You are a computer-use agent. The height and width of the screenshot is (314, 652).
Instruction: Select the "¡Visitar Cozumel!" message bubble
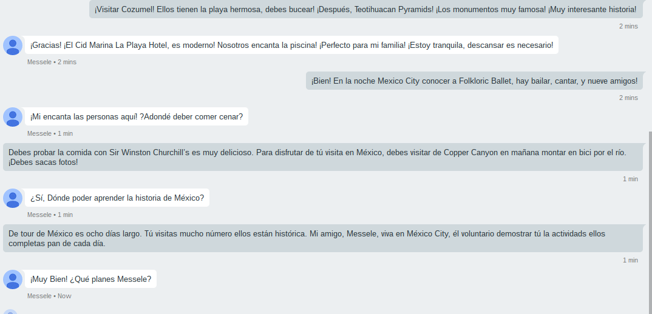365,10
